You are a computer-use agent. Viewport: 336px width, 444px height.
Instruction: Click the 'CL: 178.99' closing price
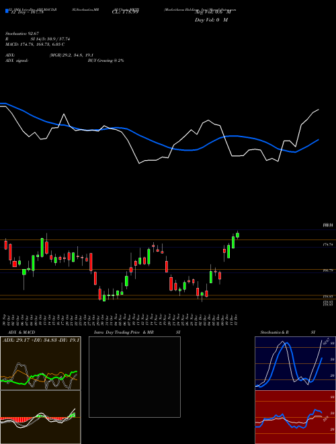[x=125, y=13]
